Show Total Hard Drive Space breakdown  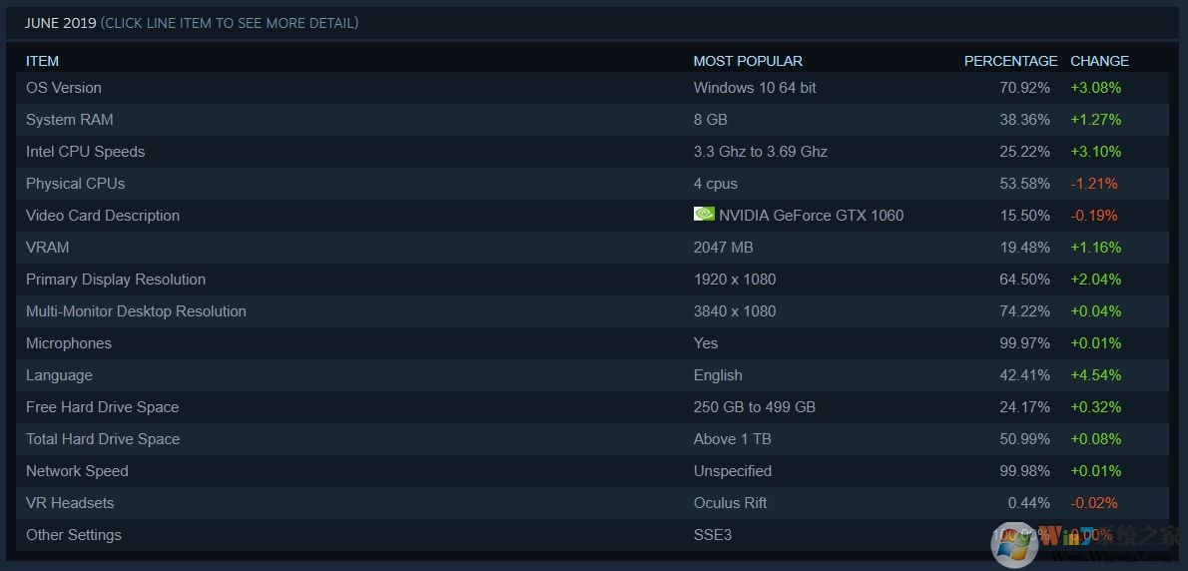(x=103, y=439)
